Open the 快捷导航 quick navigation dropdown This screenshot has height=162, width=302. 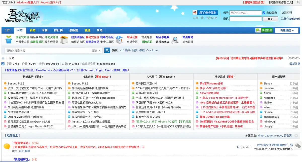click(286, 30)
